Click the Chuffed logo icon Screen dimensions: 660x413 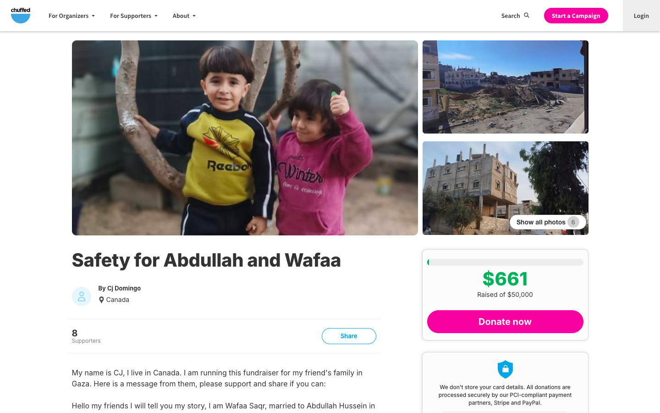[21, 16]
